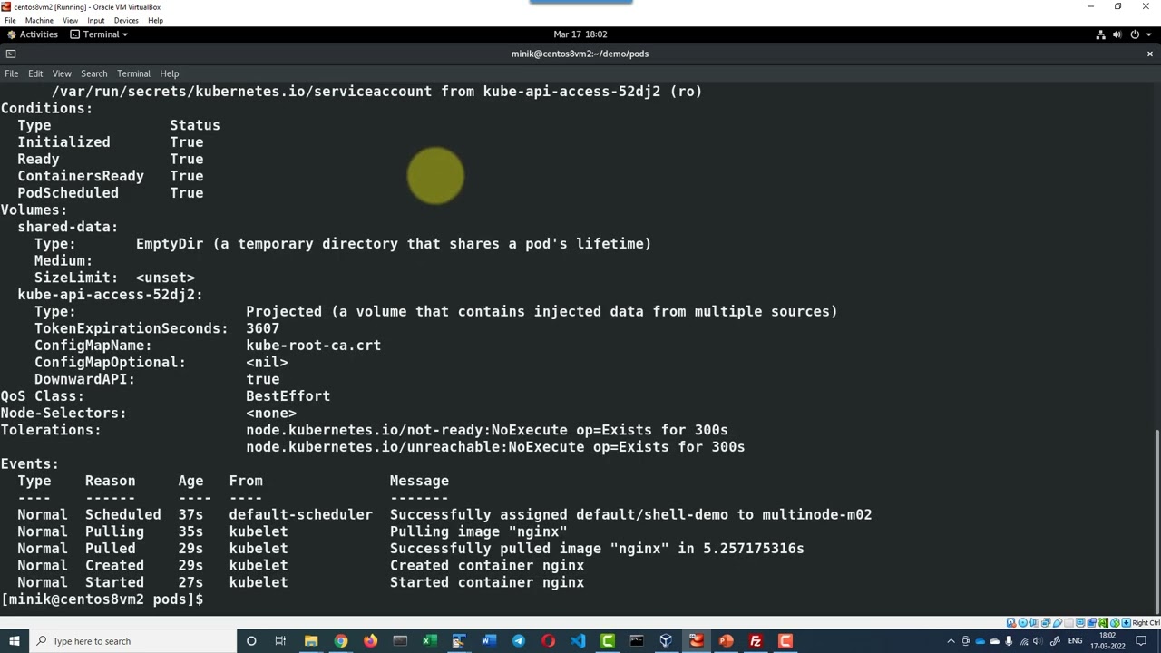Launch Firefox from the taskbar
Viewport: 1161px width, 653px height.
click(x=370, y=641)
